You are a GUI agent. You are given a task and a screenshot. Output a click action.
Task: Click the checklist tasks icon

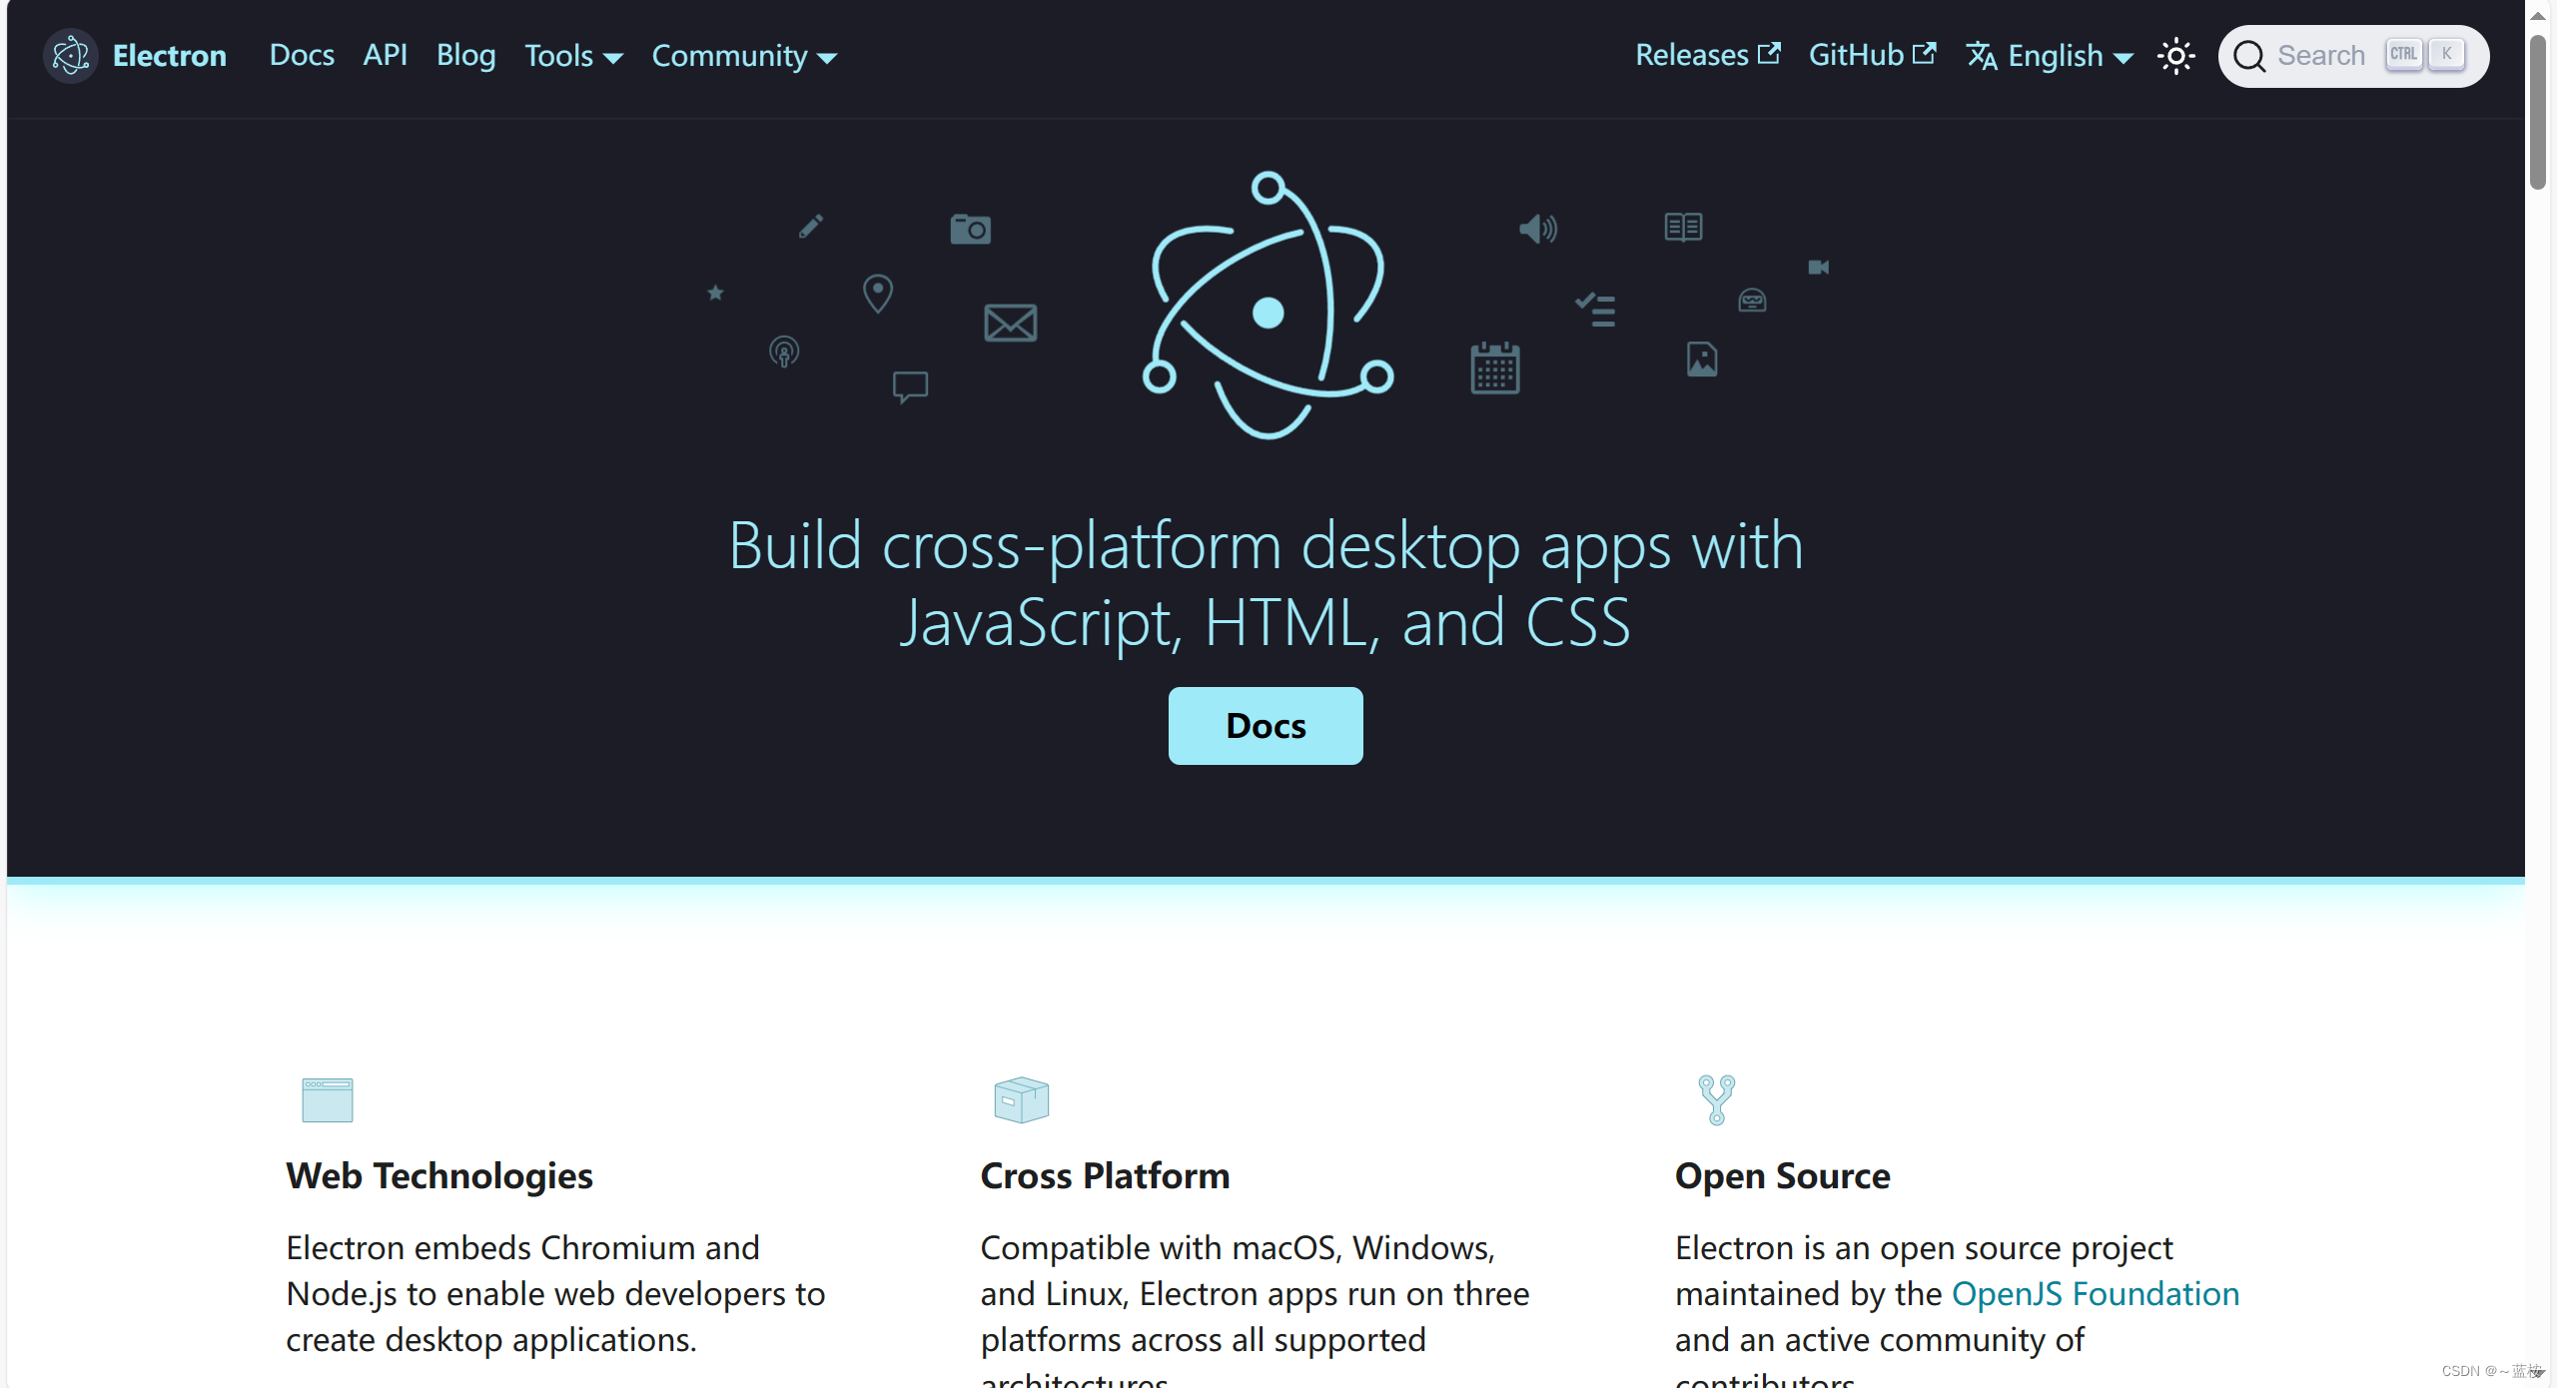[x=1595, y=309]
